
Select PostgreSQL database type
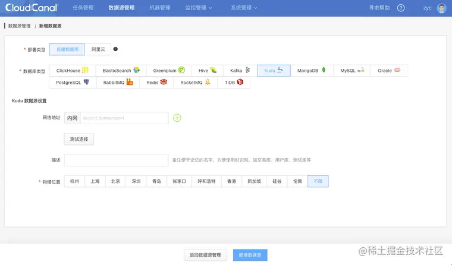(73, 83)
